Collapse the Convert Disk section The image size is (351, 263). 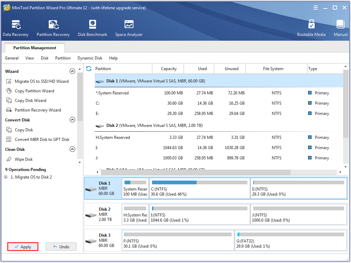click(72, 120)
